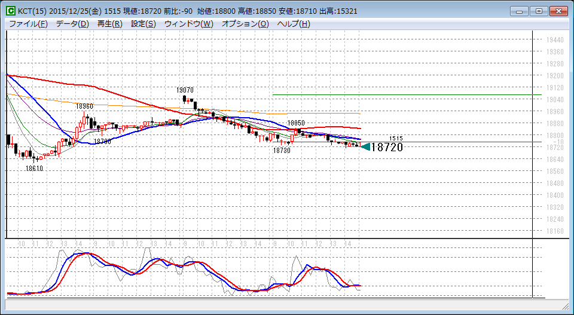Open the 再生(R) playback menu

coord(109,24)
